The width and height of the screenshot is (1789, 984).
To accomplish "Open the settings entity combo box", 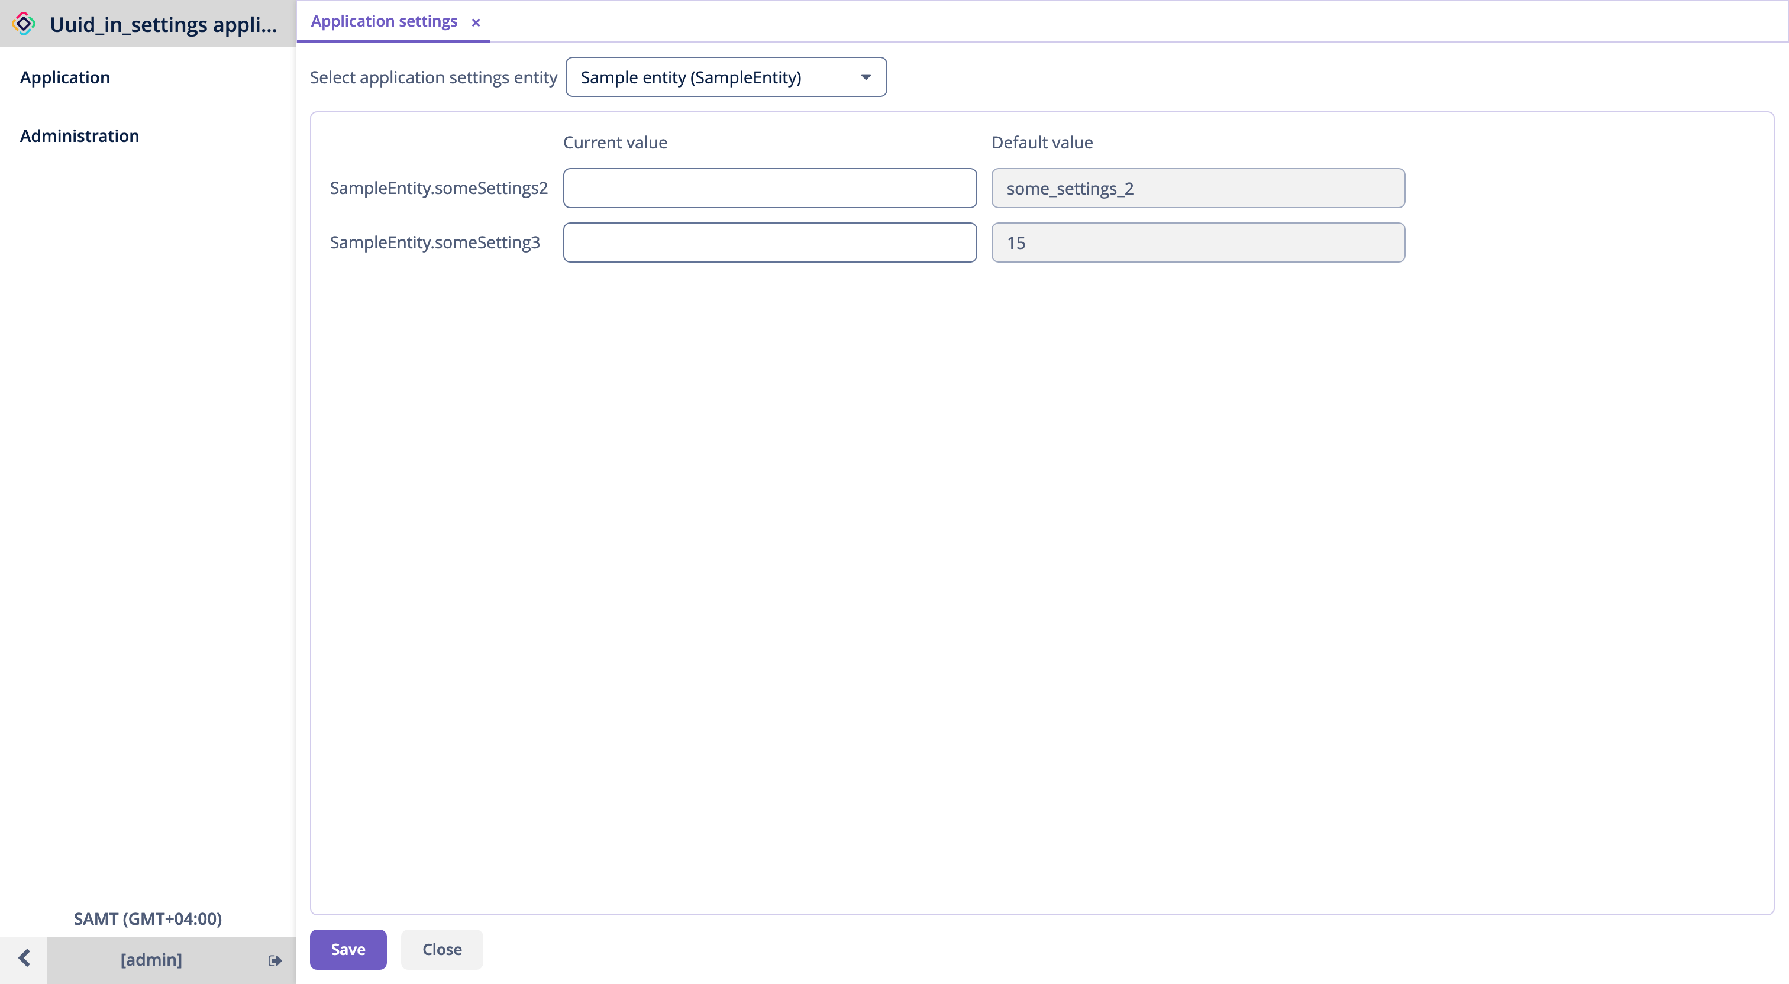I will point(726,77).
